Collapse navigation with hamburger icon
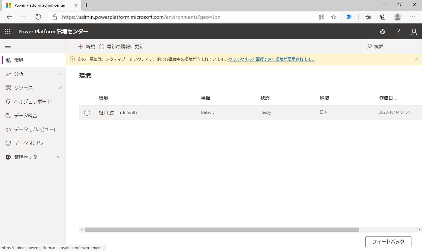422x251 pixels. (x=8, y=47)
